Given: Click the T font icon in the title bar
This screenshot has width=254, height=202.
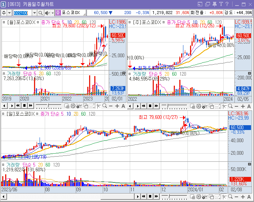Looking at the screenshot, I should [221, 4].
